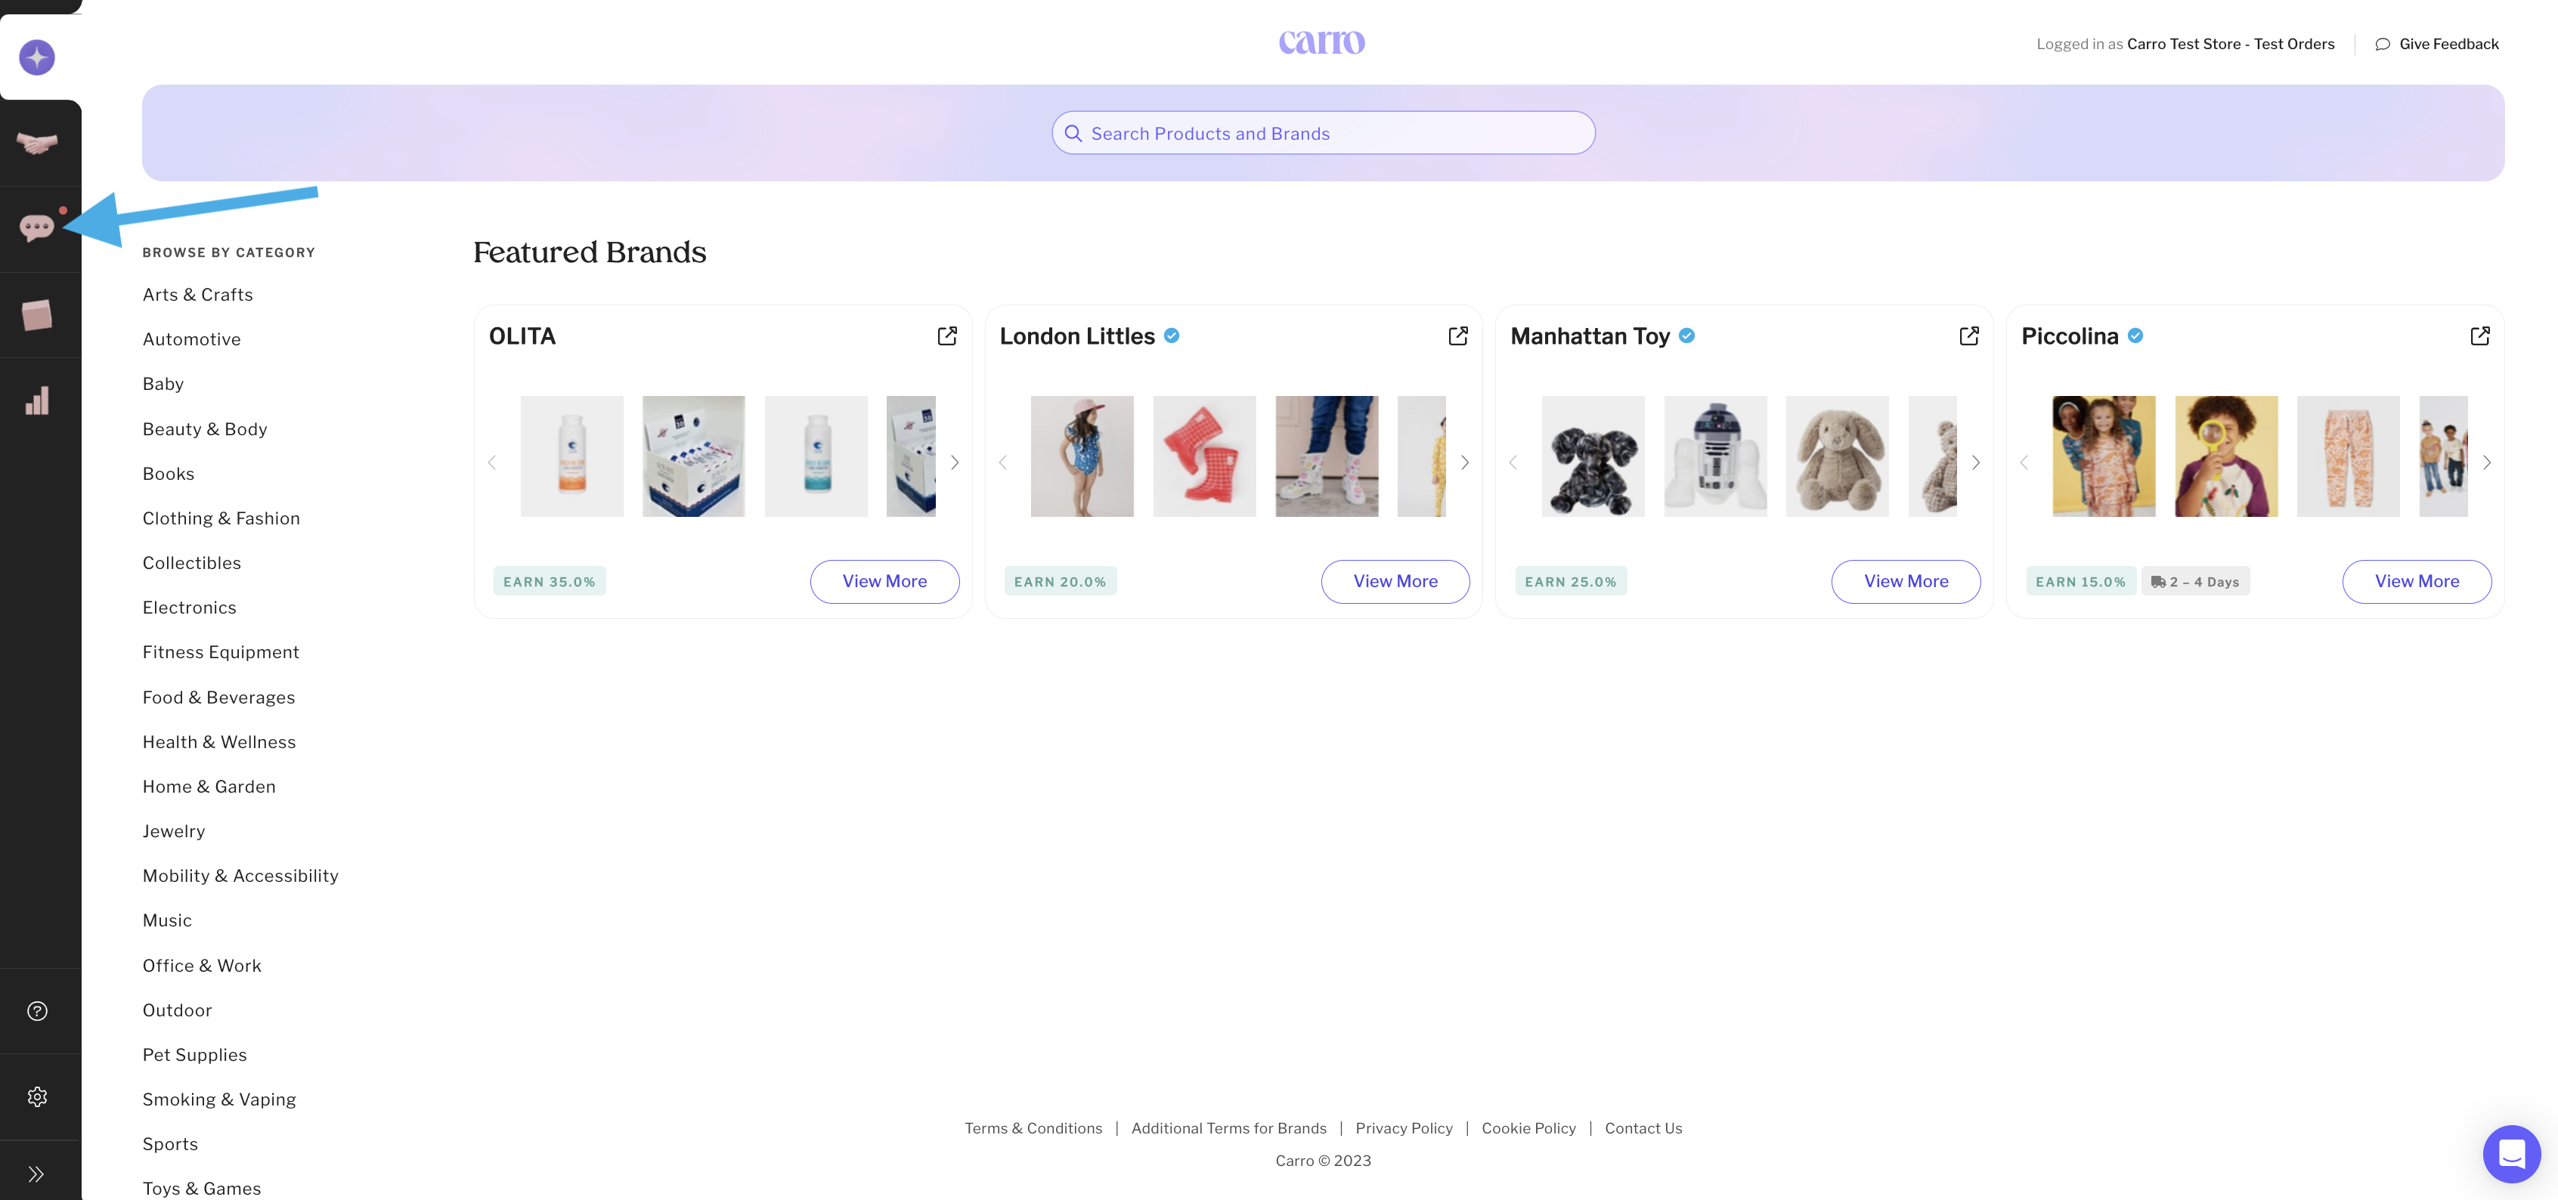The height and width of the screenshot is (1200, 2558).
Task: Open the help question mark icon
Action: [x=37, y=1010]
